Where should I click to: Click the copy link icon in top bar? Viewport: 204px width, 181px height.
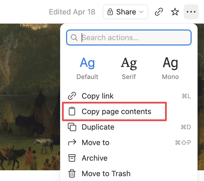[x=159, y=12]
